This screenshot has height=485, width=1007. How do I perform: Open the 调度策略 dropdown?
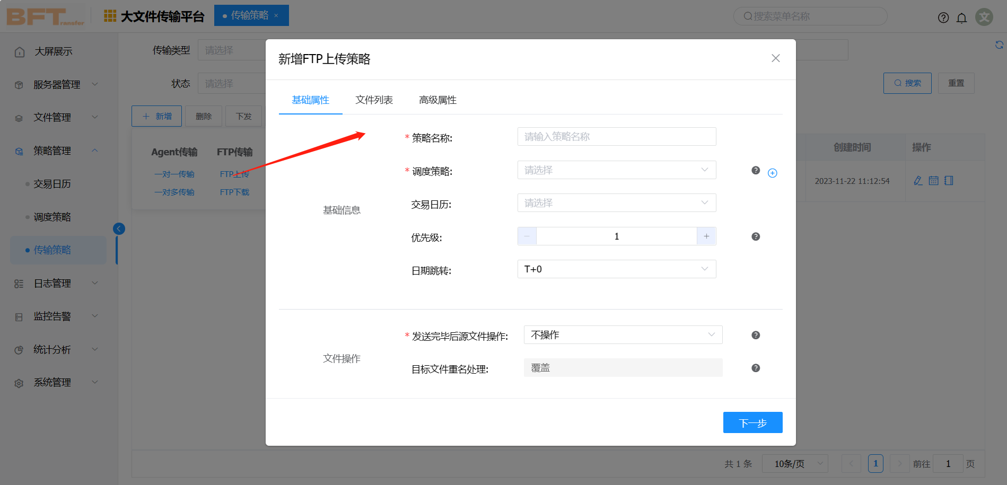[617, 170]
